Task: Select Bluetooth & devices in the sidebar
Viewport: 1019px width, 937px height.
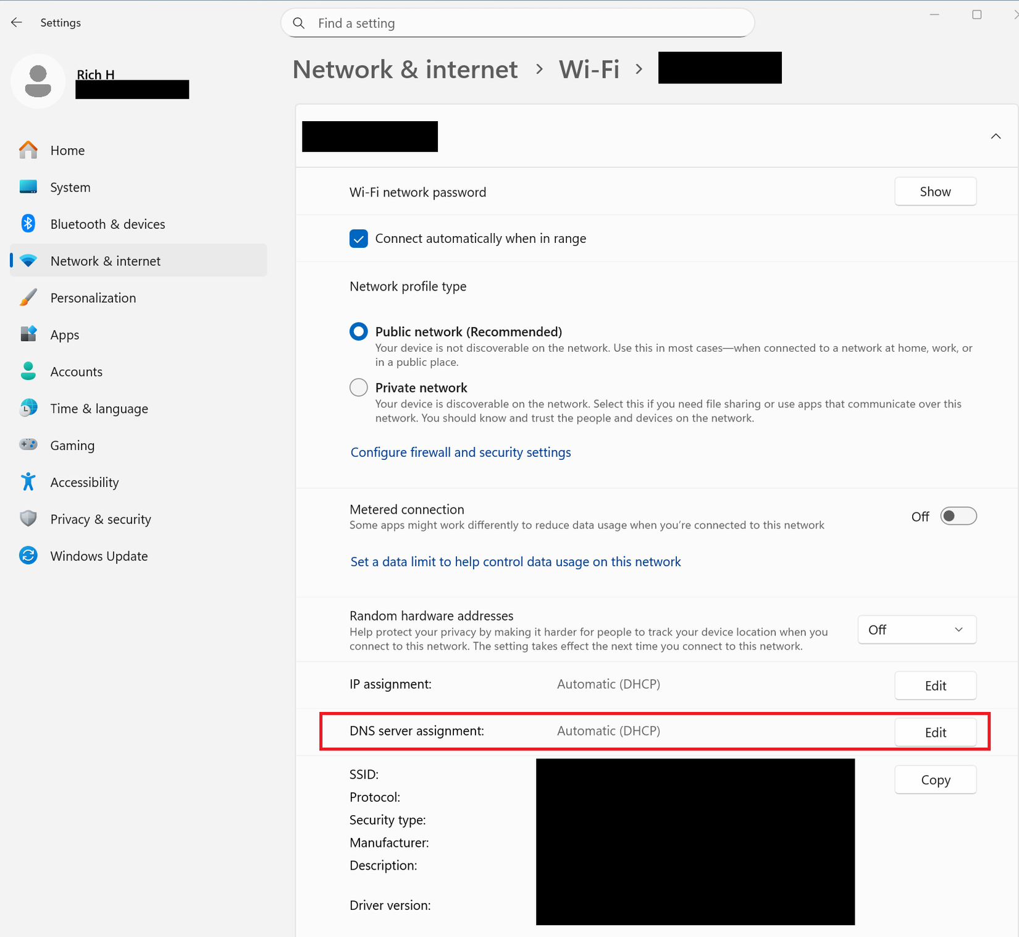Action: pyautogui.click(x=107, y=224)
